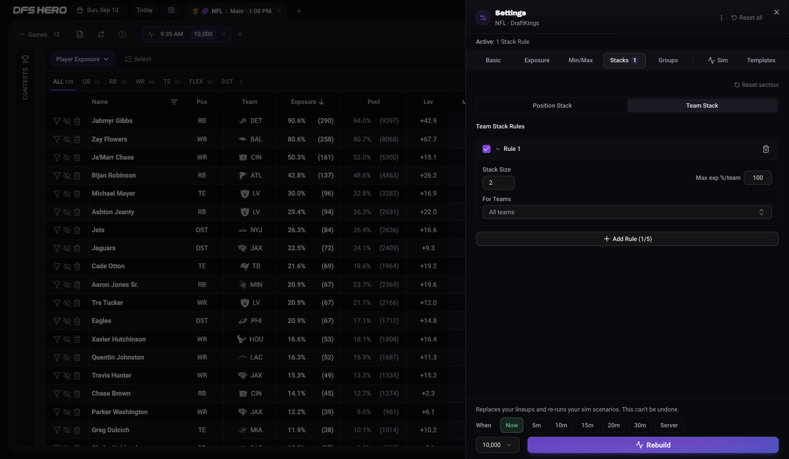The image size is (789, 459).
Task: Open the Name column filter icon
Action: click(x=174, y=102)
